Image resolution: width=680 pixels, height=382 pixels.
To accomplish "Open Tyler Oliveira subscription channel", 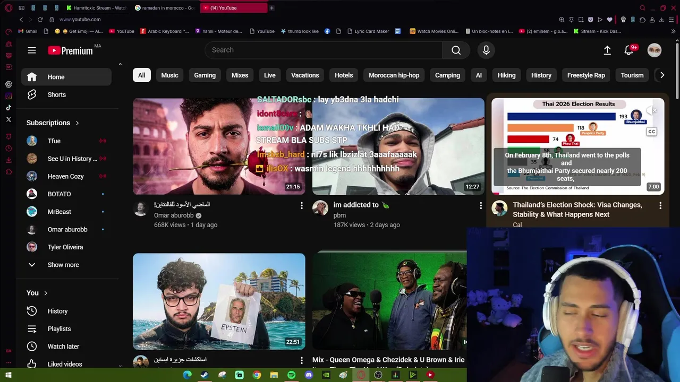I will click(x=66, y=247).
